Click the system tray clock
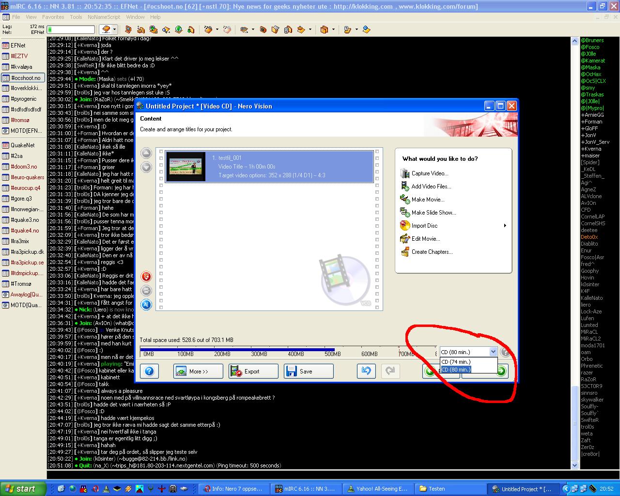This screenshot has width=620, height=496. [606, 489]
